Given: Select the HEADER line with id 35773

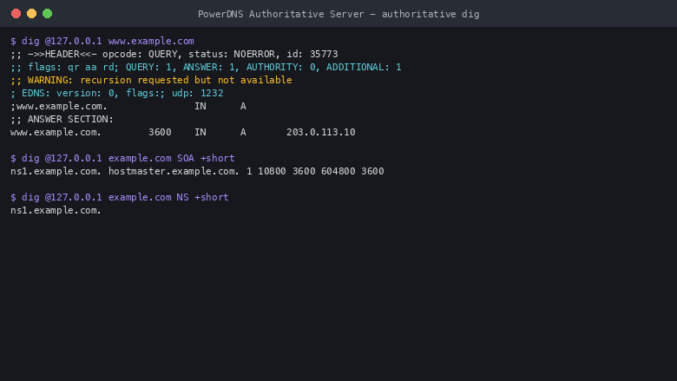Looking at the screenshot, I should pos(174,55).
